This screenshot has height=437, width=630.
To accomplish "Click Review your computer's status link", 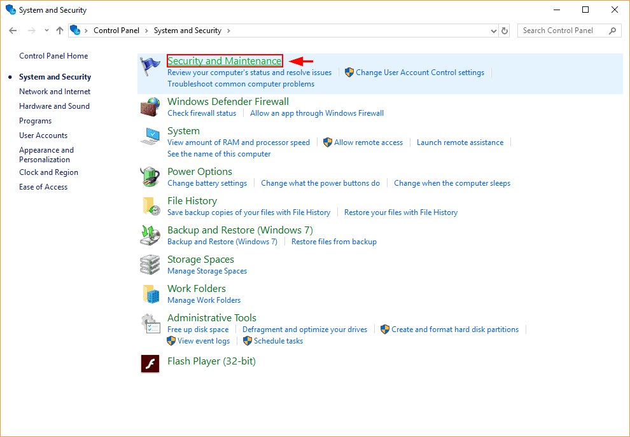I will [249, 73].
